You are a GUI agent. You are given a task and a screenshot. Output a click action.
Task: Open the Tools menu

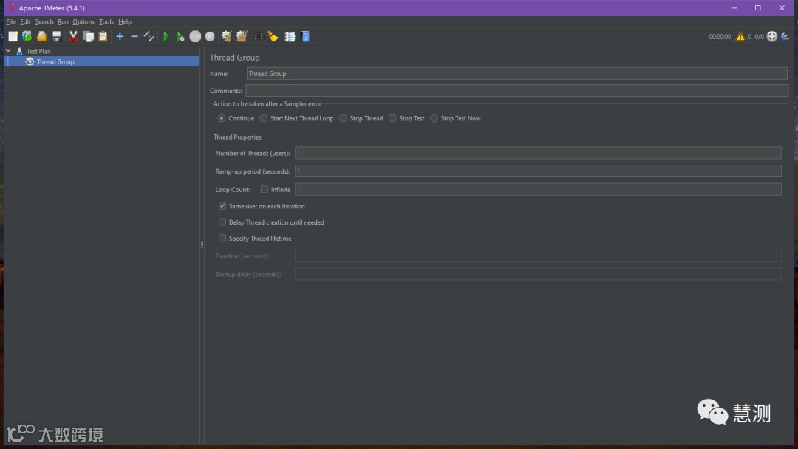tap(106, 22)
